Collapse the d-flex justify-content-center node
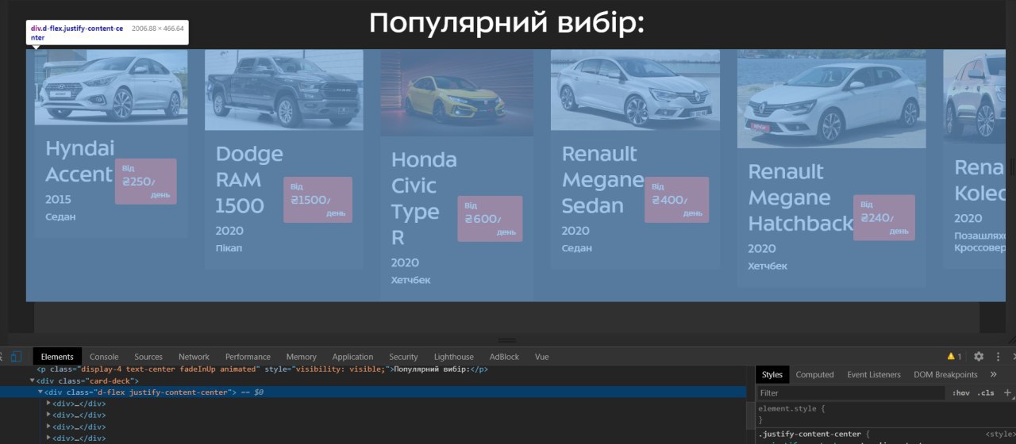 pos(40,392)
